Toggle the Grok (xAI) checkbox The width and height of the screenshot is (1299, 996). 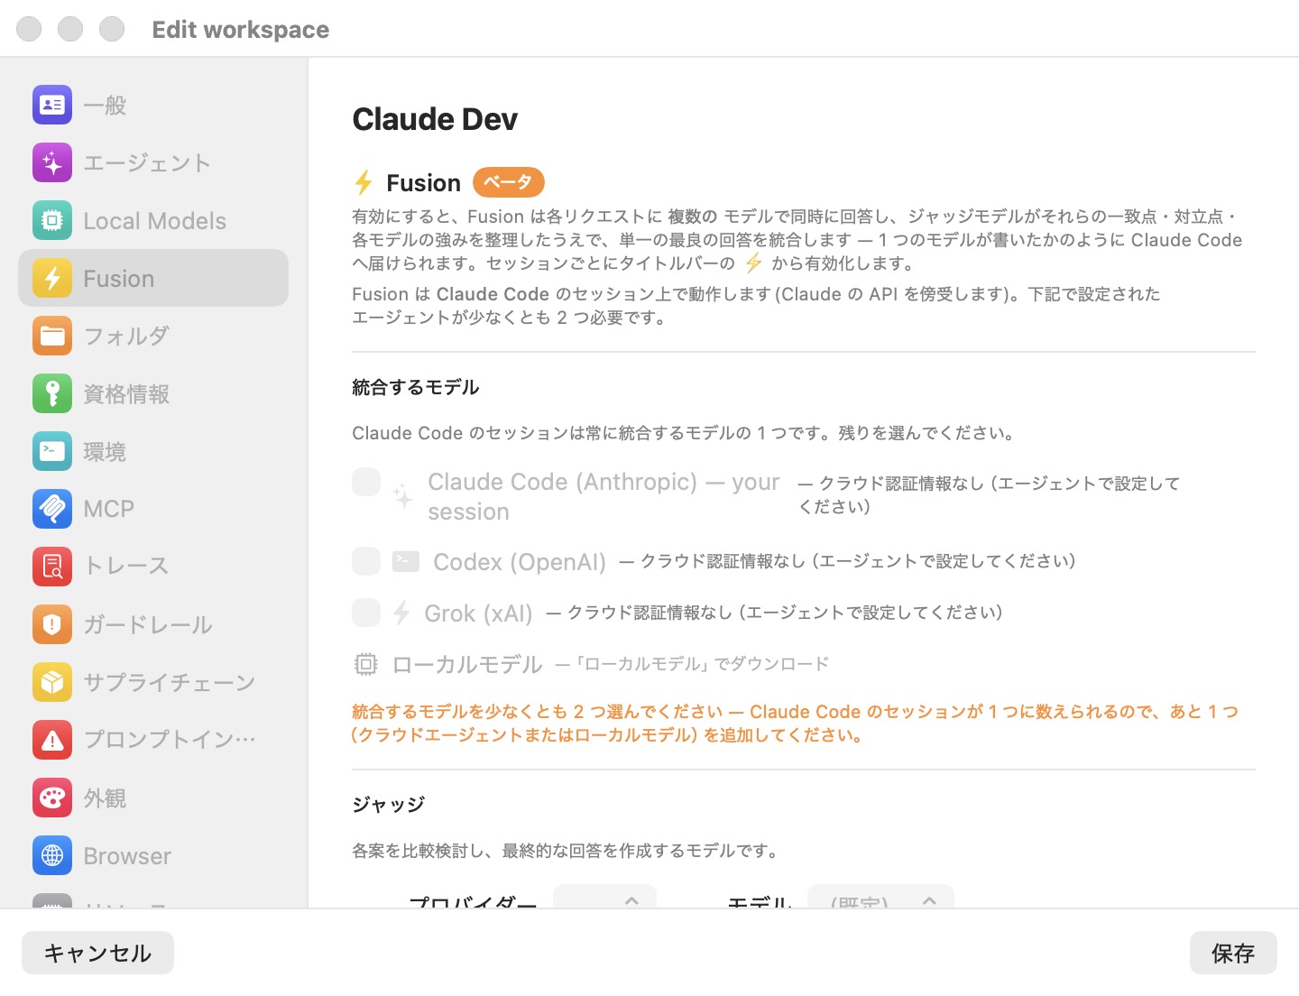coord(366,613)
